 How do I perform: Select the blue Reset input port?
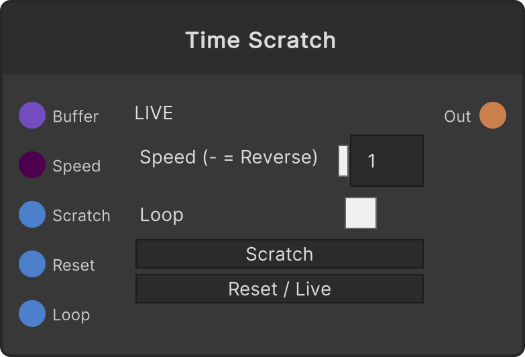coord(32,264)
